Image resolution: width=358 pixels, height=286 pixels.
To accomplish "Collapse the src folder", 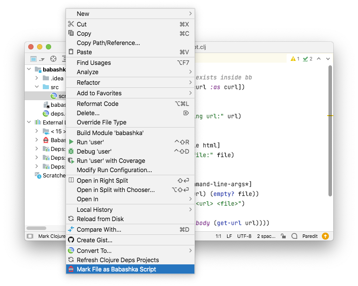I will [x=37, y=87].
